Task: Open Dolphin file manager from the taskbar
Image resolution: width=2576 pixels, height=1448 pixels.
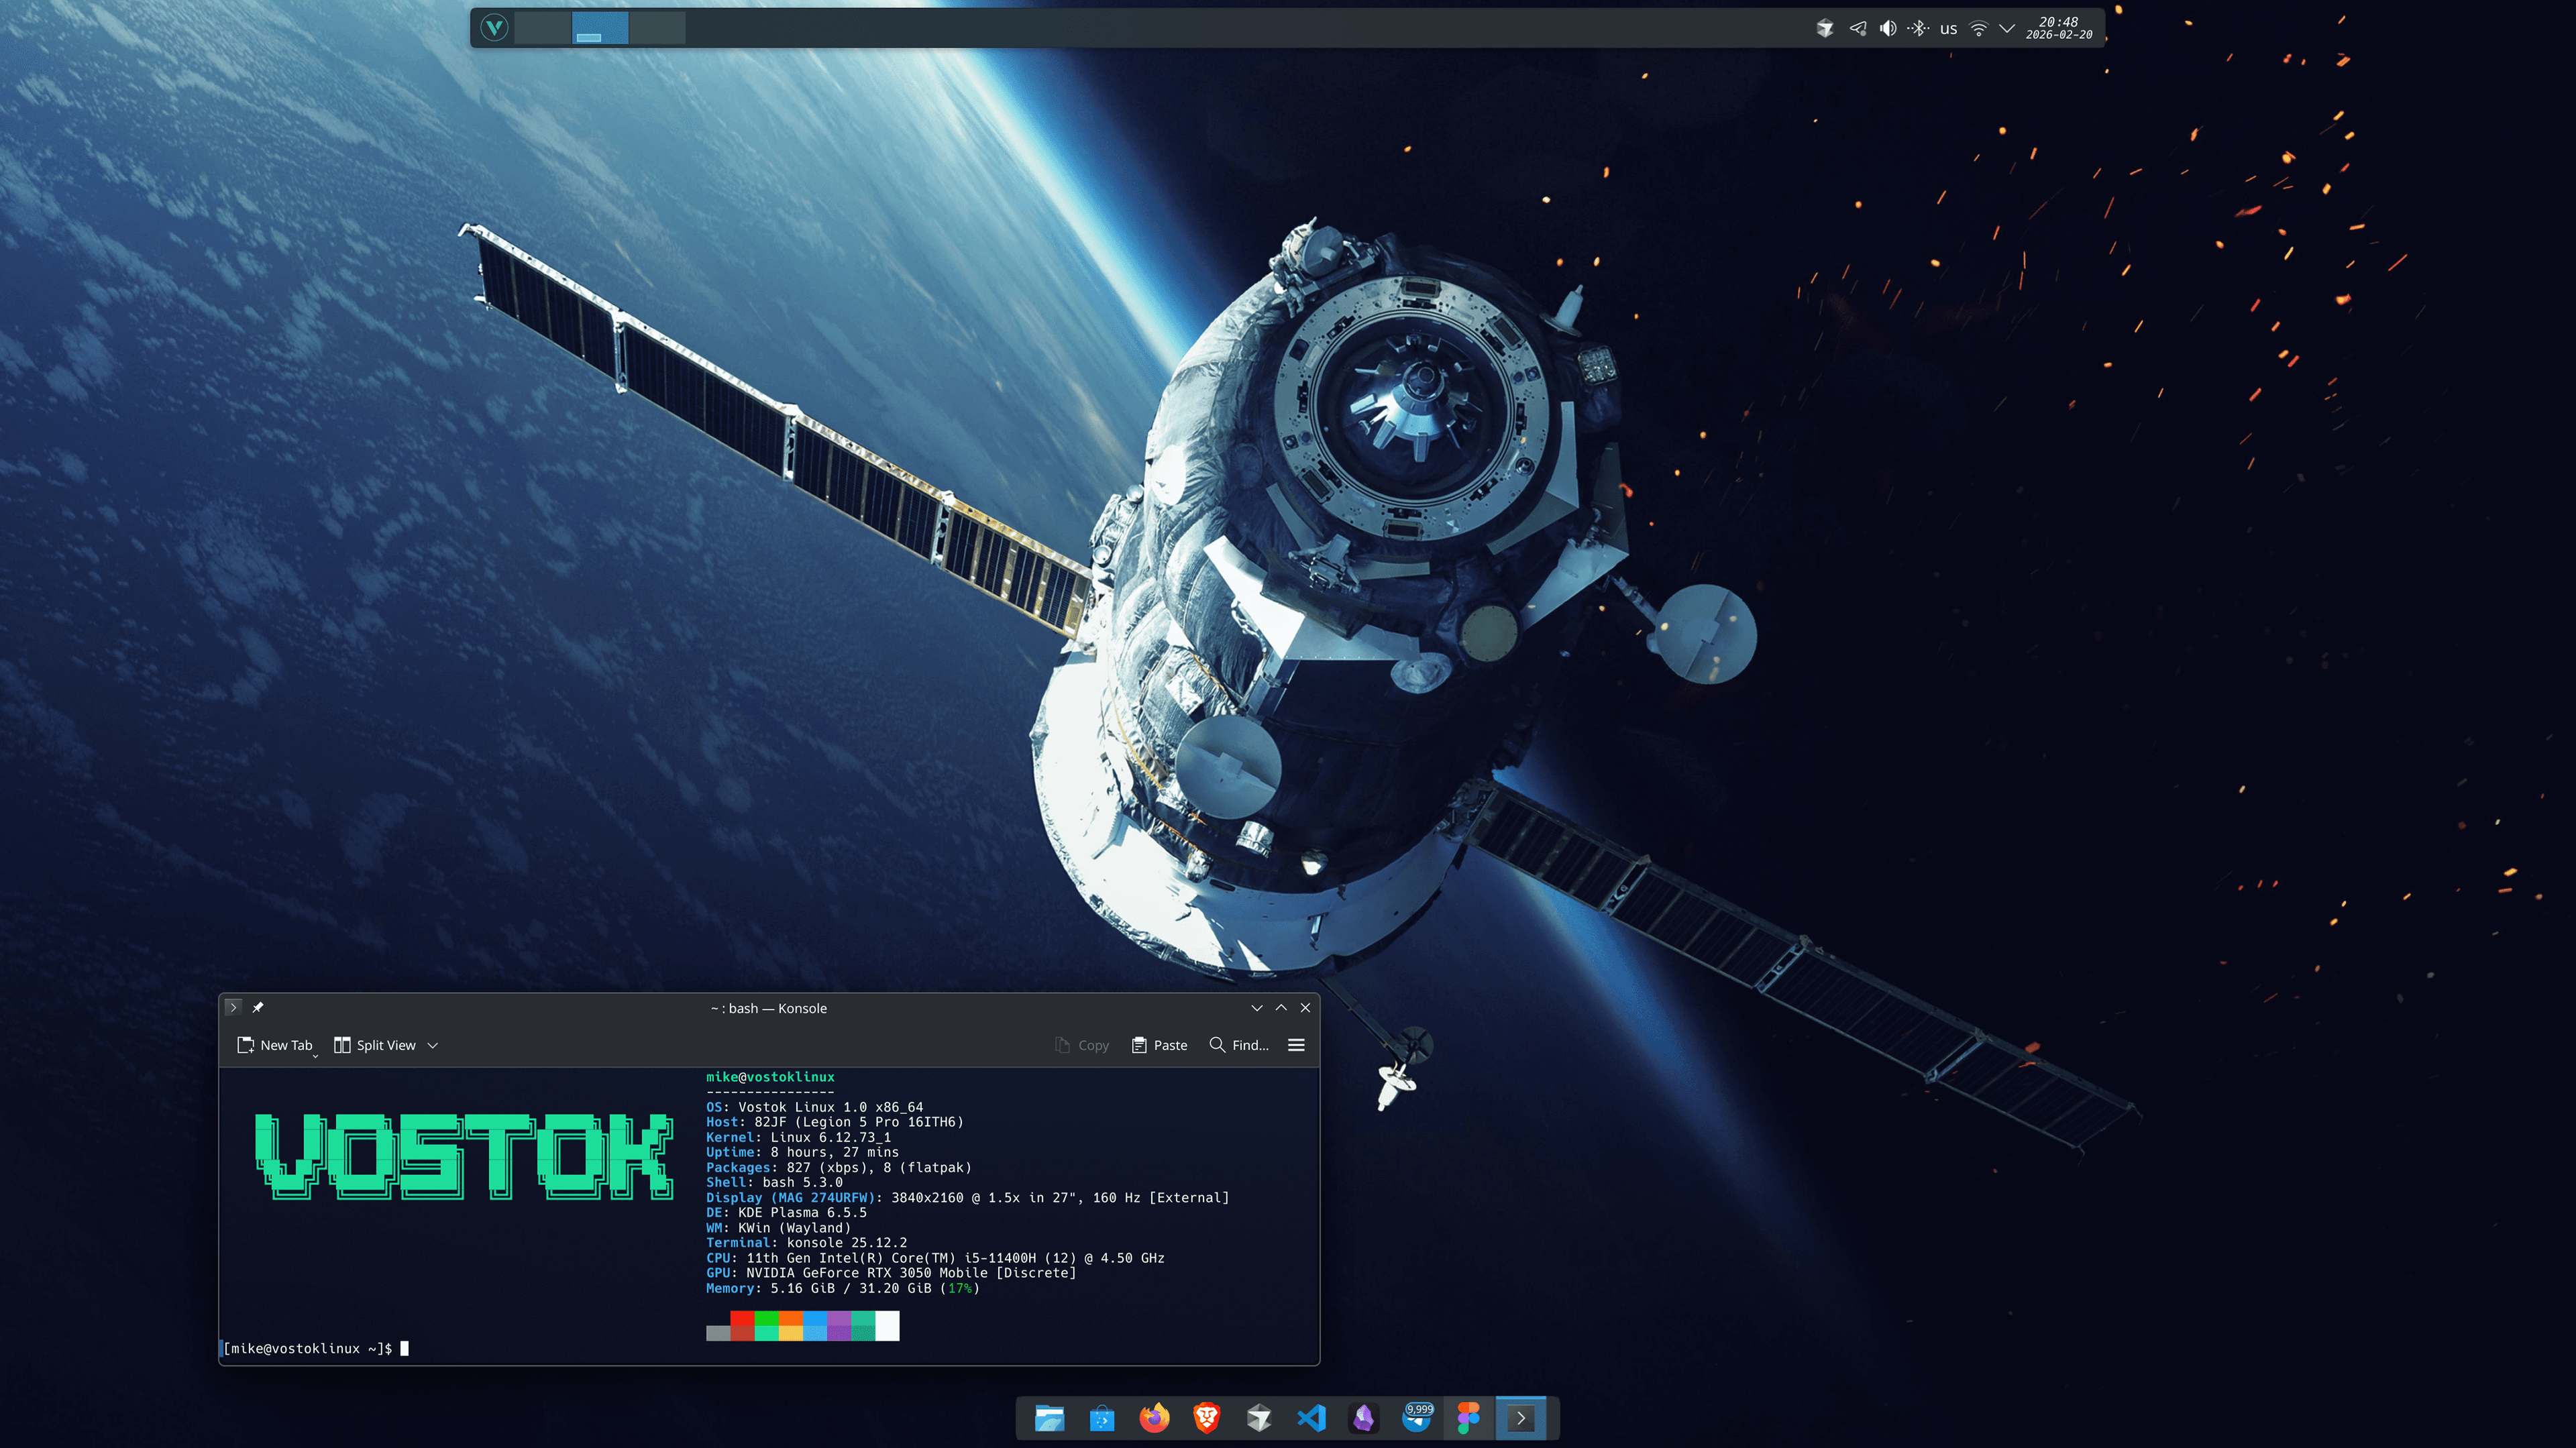Action: [1049, 1417]
